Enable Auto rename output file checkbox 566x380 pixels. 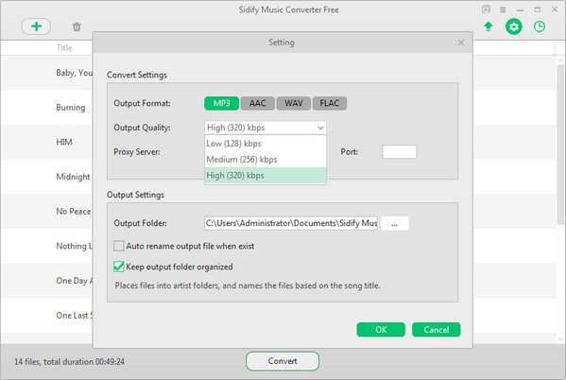[x=119, y=246]
